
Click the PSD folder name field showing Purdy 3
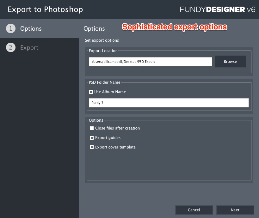pyautogui.click(x=169, y=103)
